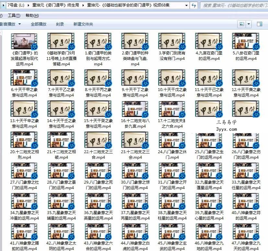The image size is (268, 251).
Task: Expand the 影音播放 dropdown arrow
Action: tap(19, 24)
